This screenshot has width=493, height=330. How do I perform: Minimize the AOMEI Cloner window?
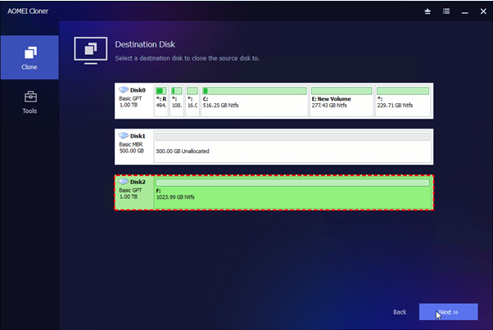464,11
